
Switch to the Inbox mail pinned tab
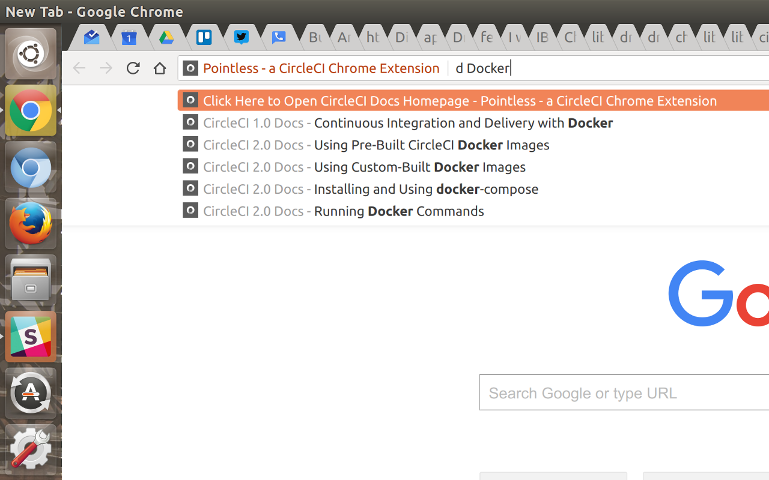click(x=91, y=38)
